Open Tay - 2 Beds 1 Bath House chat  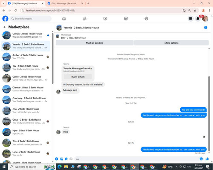pos(26,68)
